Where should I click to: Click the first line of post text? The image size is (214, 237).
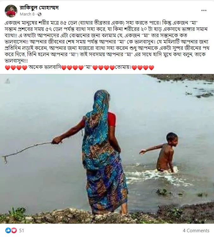pyautogui.click(x=101, y=23)
